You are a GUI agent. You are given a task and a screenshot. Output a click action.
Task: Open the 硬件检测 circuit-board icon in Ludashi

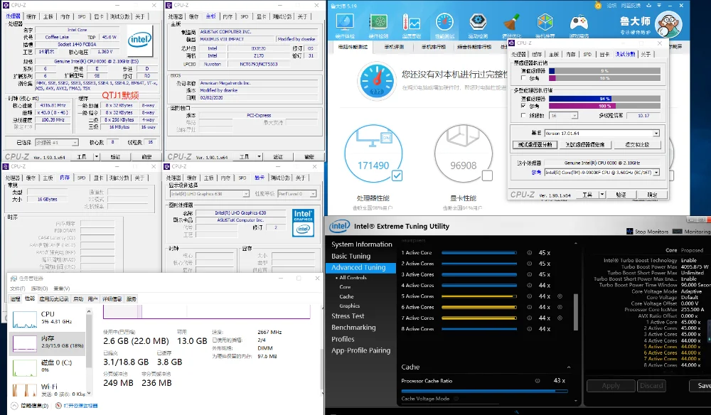click(378, 23)
